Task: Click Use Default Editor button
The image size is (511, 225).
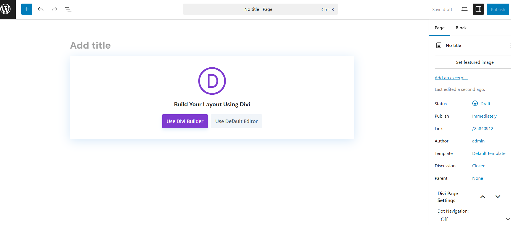Action: coord(236,121)
